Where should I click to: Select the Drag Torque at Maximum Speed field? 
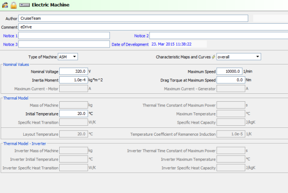click(x=231, y=80)
